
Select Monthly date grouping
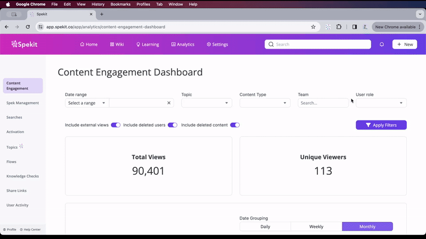(x=367, y=227)
